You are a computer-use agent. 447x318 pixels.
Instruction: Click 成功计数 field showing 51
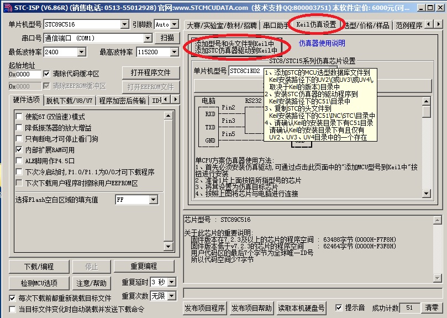(409, 307)
